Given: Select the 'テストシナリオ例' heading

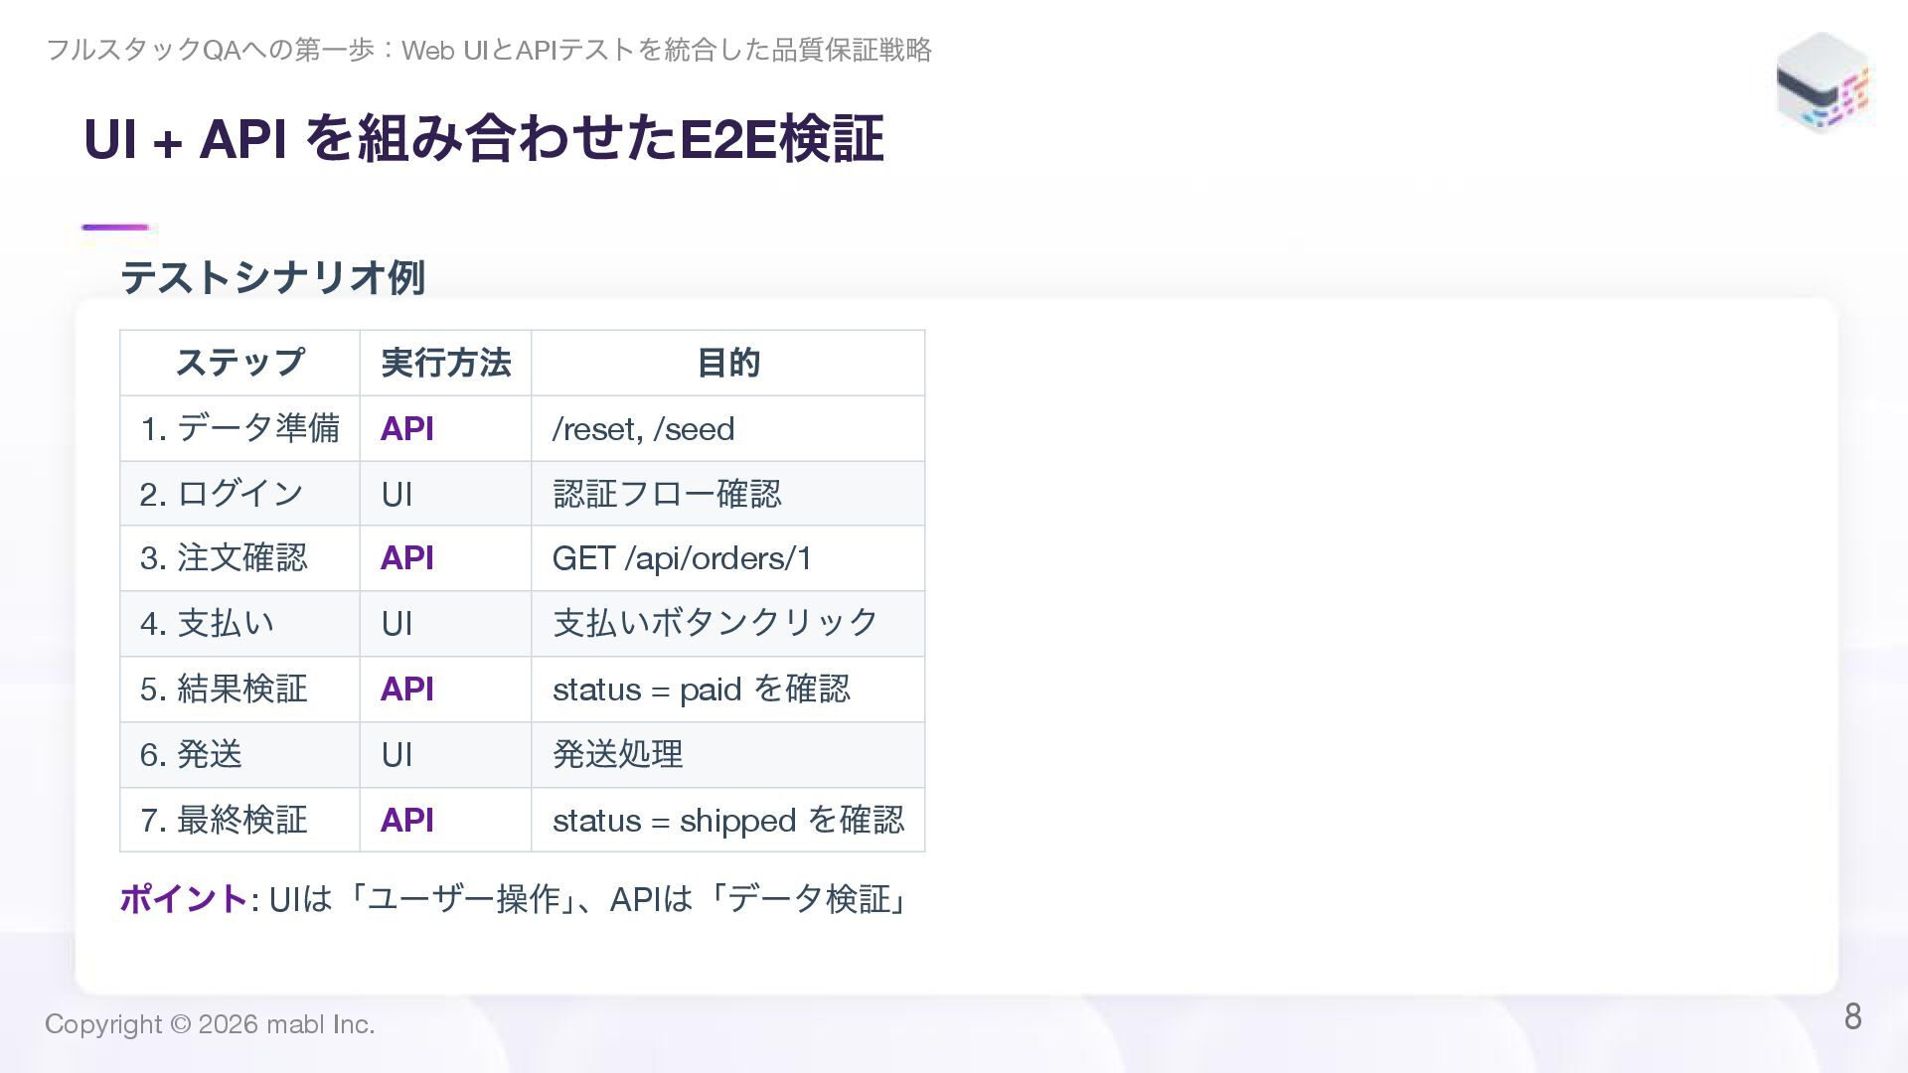Looking at the screenshot, I should [272, 277].
